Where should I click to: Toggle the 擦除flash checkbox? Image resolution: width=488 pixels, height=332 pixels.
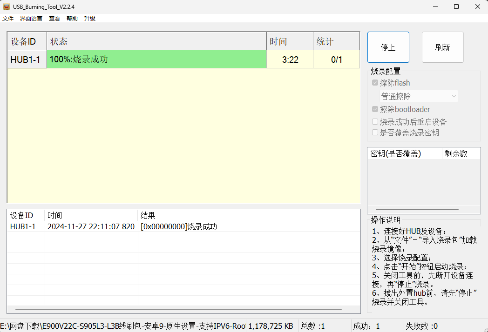tap(375, 82)
